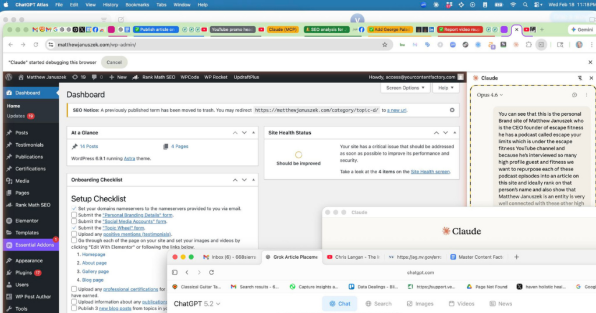Viewport: 596px width, 313px height.
Task: Move Site Health Status panel up
Action: click(x=436, y=133)
